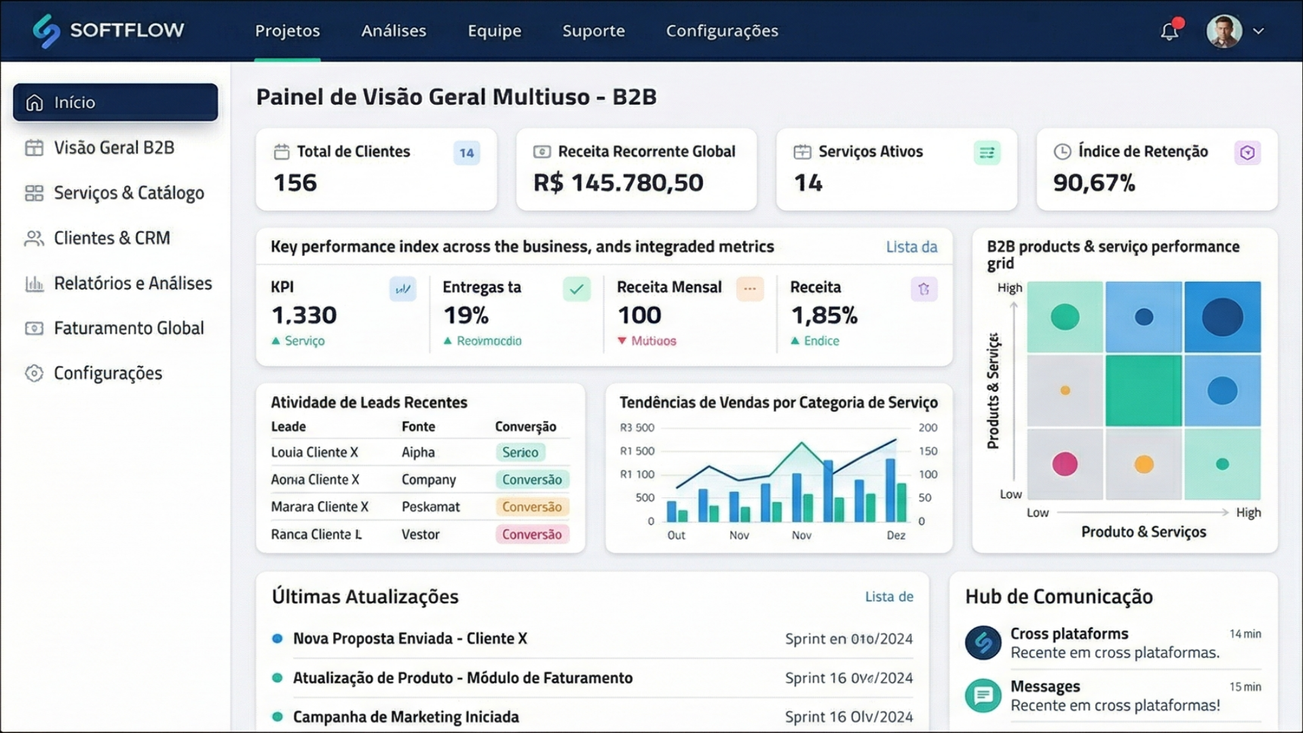1303x733 pixels.
Task: Open Serviços & Catálogo section
Action: click(128, 193)
